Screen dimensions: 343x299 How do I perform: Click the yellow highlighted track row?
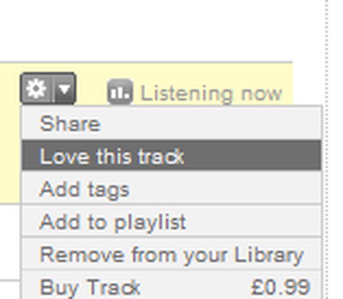[x=146, y=133]
